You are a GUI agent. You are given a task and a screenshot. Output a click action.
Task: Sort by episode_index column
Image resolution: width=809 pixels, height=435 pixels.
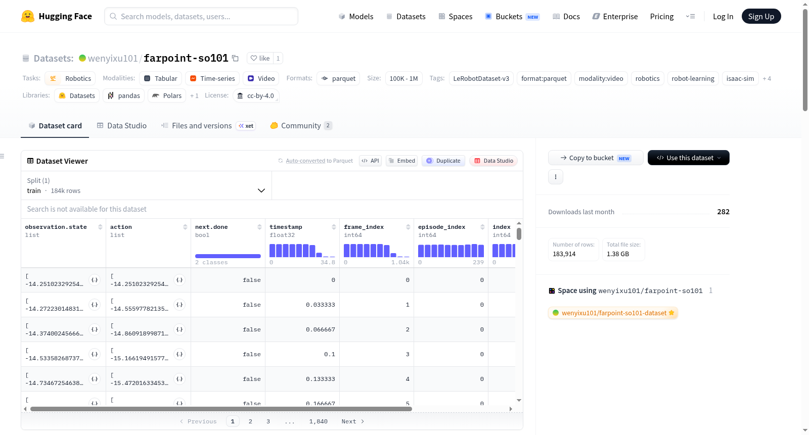[x=482, y=227]
